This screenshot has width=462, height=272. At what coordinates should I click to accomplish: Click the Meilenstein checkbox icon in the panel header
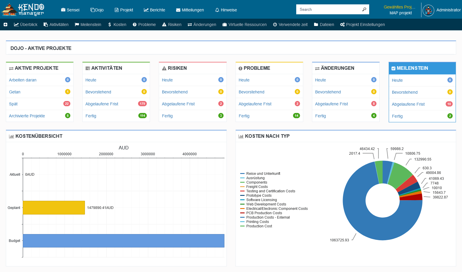point(393,68)
